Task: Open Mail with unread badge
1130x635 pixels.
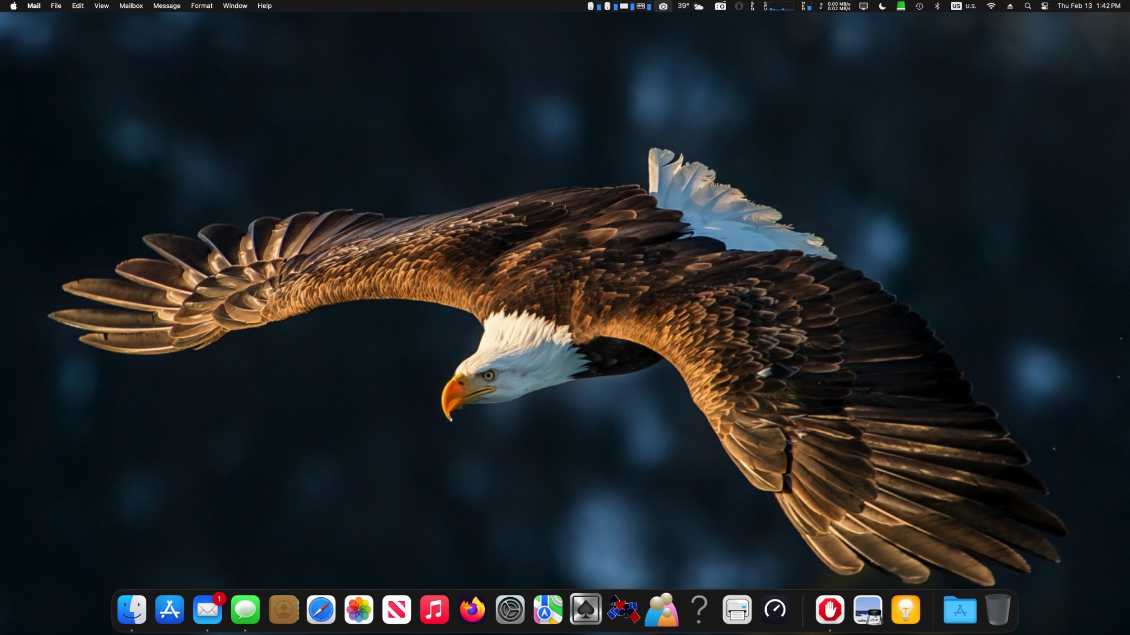Action: [x=207, y=610]
